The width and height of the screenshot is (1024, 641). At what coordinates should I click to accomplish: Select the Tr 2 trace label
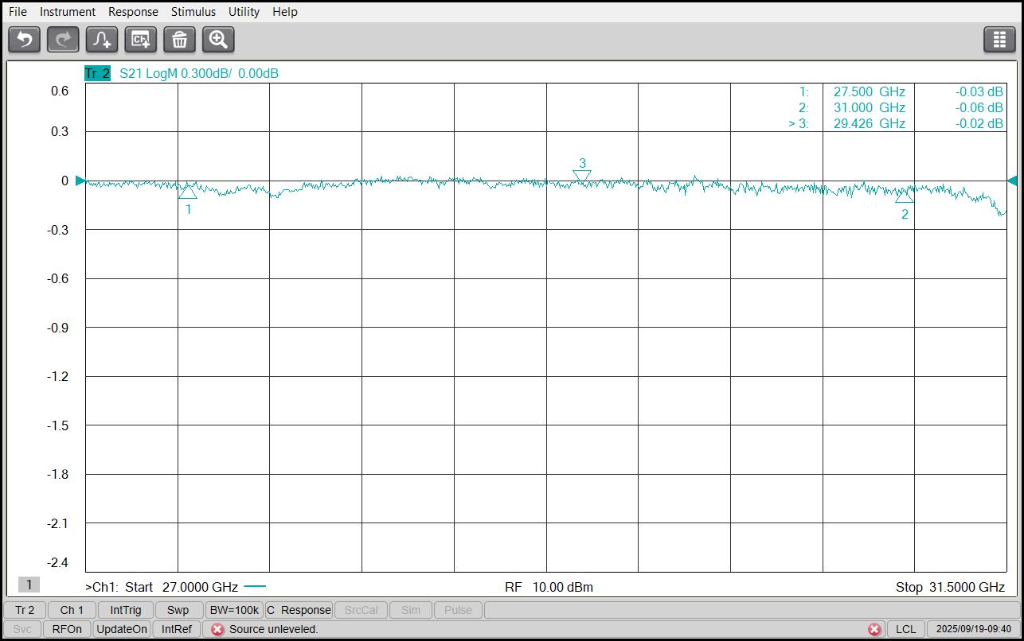click(97, 73)
